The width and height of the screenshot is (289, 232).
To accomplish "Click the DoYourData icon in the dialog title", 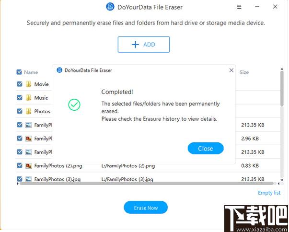I will 59,70.
